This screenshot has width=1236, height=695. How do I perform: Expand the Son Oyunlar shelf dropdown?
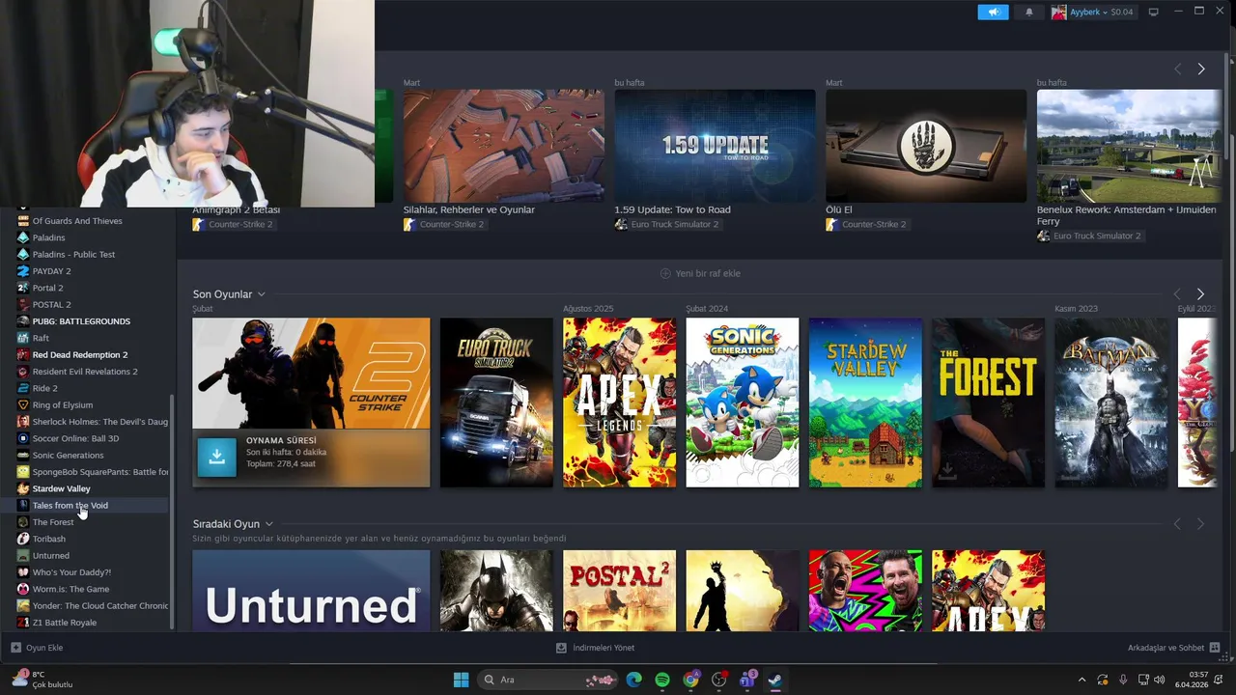261,294
